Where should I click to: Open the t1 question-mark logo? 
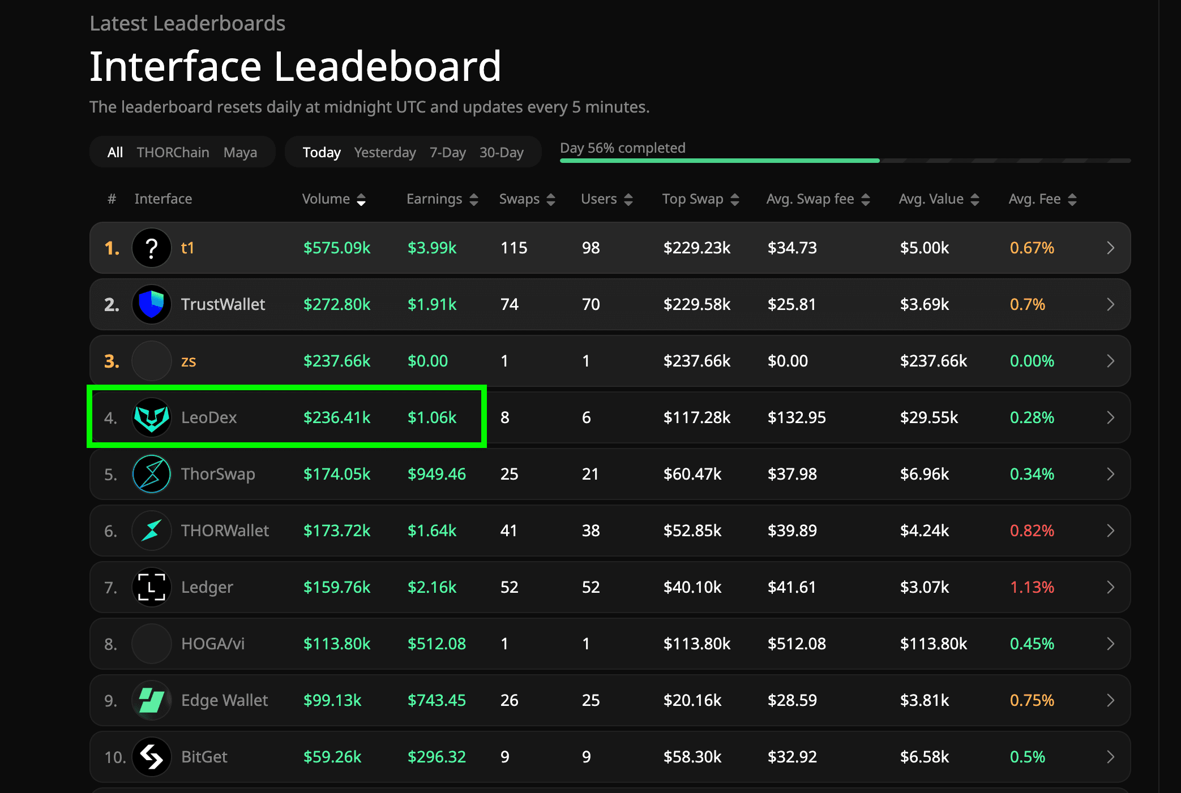pos(152,248)
